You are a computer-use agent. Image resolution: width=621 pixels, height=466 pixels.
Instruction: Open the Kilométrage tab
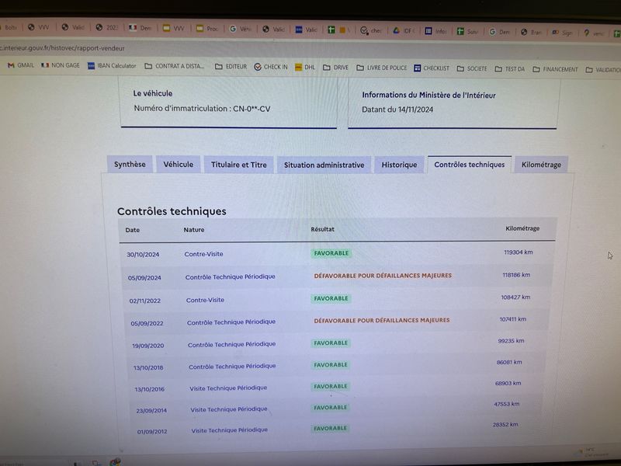(541, 165)
